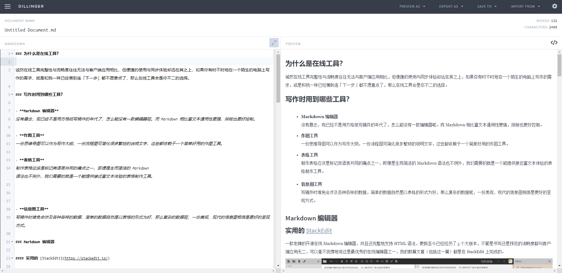Expand the Save To dropdown
The image size is (562, 273).
(x=487, y=6)
